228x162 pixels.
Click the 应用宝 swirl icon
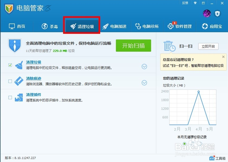(205, 26)
